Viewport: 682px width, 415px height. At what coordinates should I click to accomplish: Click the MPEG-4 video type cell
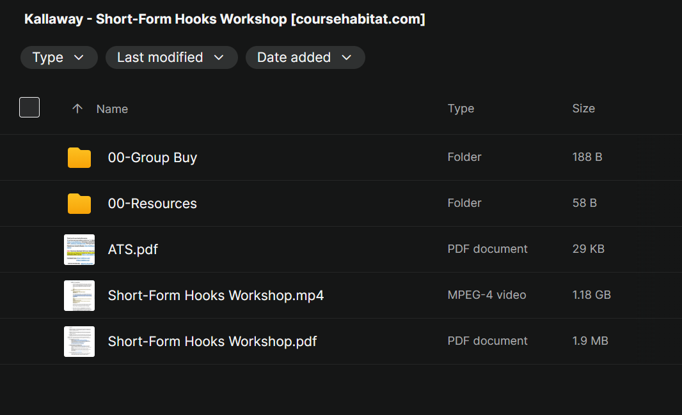pos(486,295)
